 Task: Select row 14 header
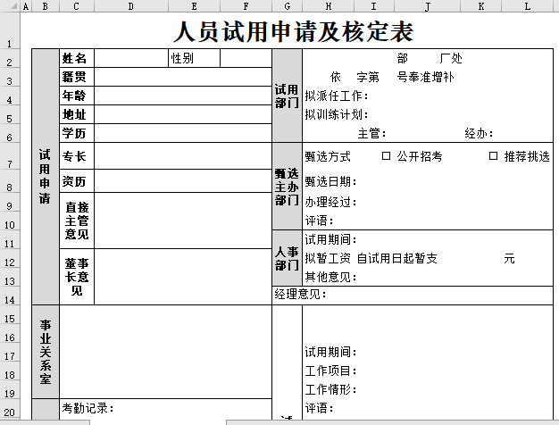point(9,300)
